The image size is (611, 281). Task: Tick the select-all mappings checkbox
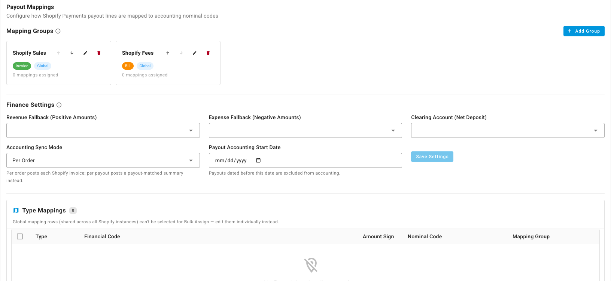[x=20, y=236]
